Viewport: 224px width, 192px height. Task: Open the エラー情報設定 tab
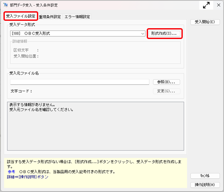point(77,17)
